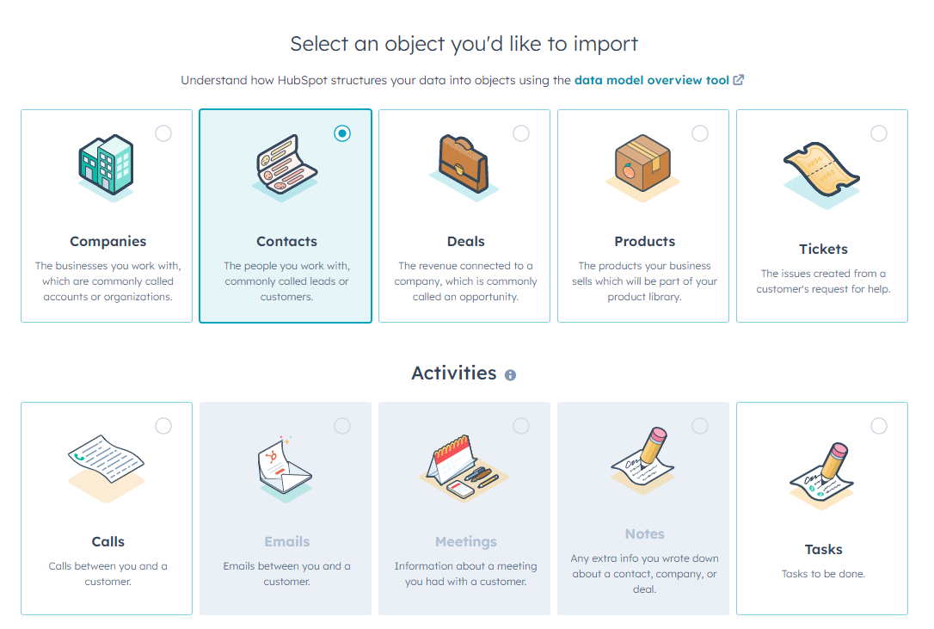Viewport: 934px width, 629px height.
Task: Choose the Products radio button
Action: (700, 133)
